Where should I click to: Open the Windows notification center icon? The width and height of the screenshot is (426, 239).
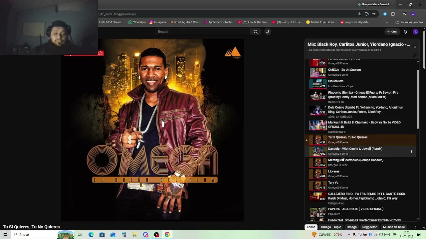pos(419,235)
